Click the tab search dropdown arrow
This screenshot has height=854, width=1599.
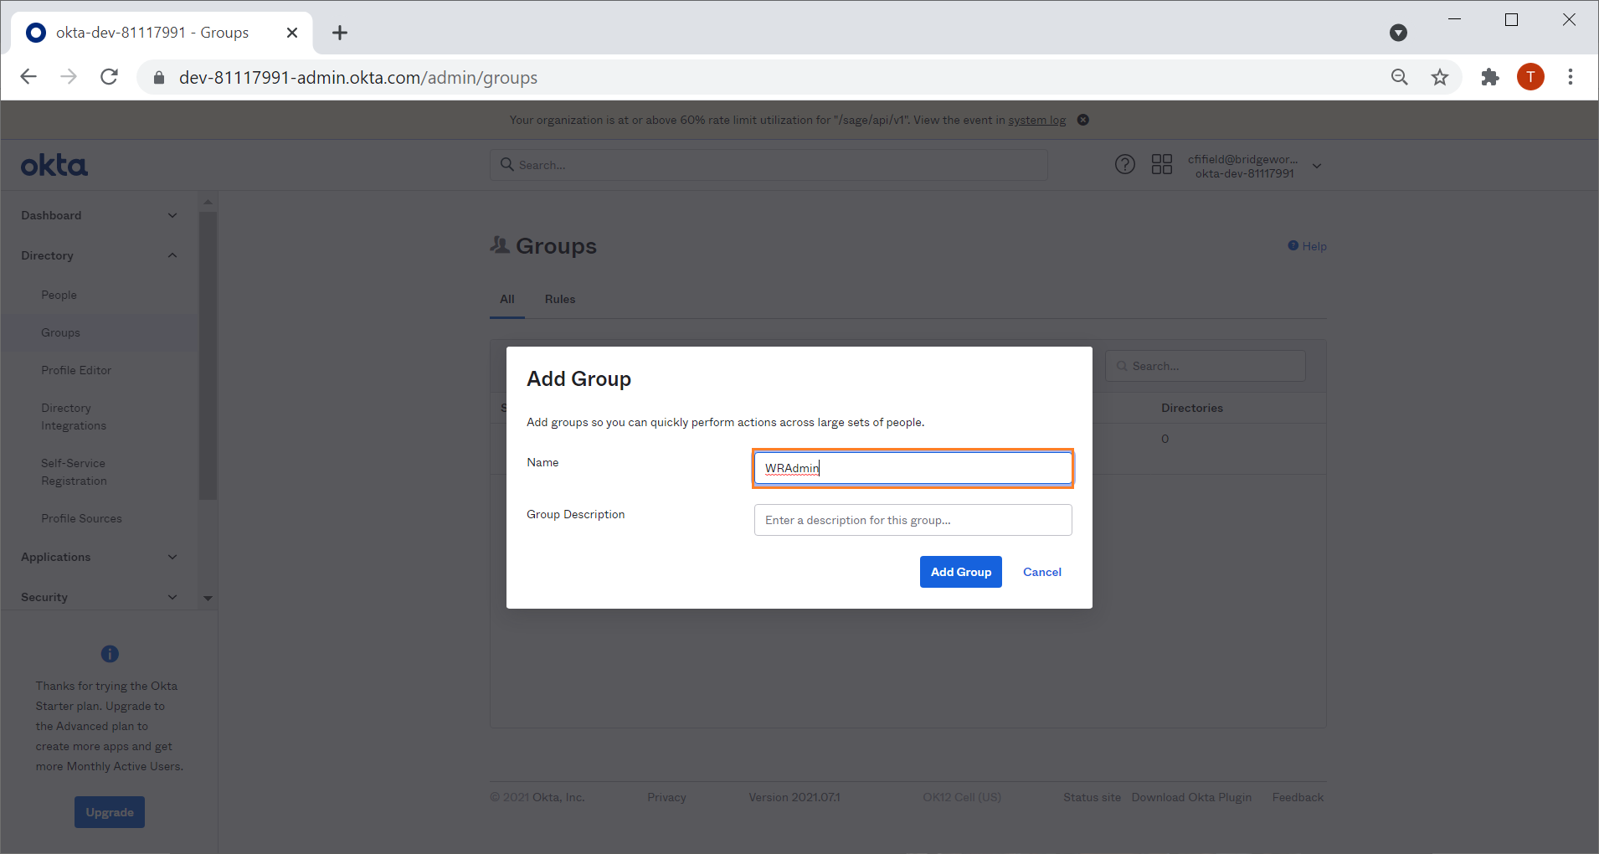1398,33
